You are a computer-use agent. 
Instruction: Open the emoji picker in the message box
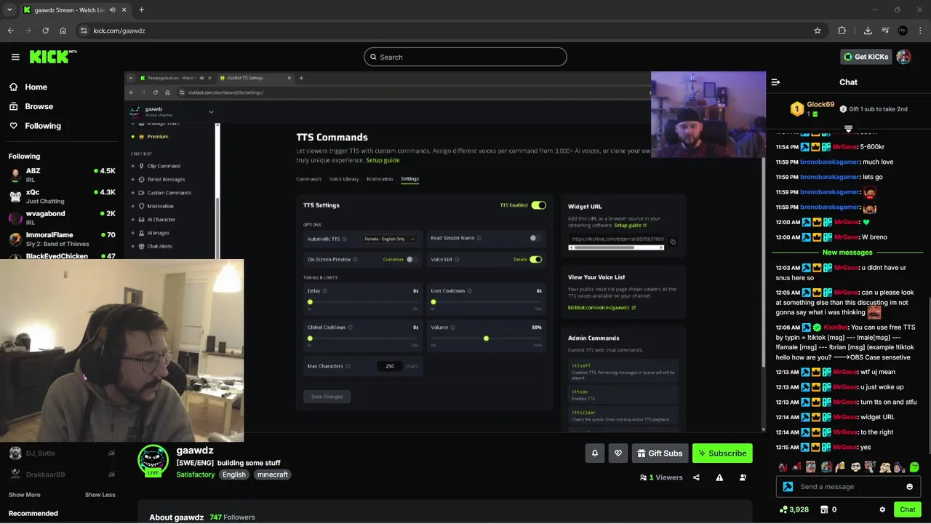point(909,487)
